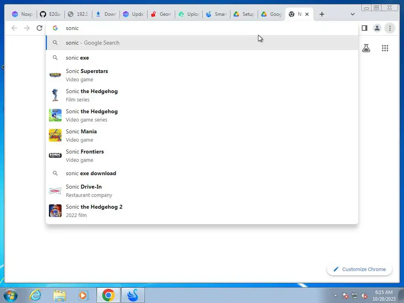Click the Sonic the Hedgehog 2 poster thumbnail
The height and width of the screenshot is (303, 404).
point(55,211)
